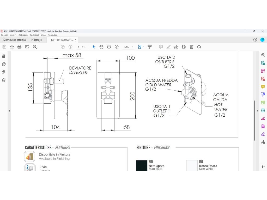Select the Hand pan tool

pyautogui.click(x=101, y=47)
